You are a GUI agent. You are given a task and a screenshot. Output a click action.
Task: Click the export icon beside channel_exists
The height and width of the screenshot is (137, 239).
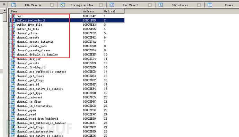13,63
